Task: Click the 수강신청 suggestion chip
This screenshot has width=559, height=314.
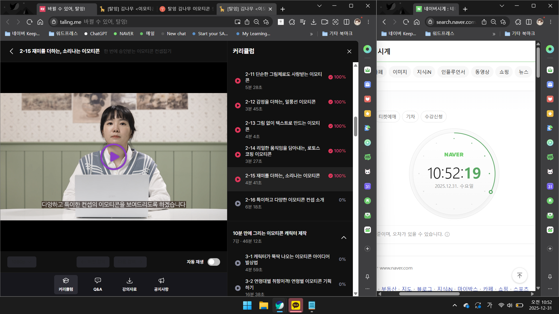Action: coord(433,117)
